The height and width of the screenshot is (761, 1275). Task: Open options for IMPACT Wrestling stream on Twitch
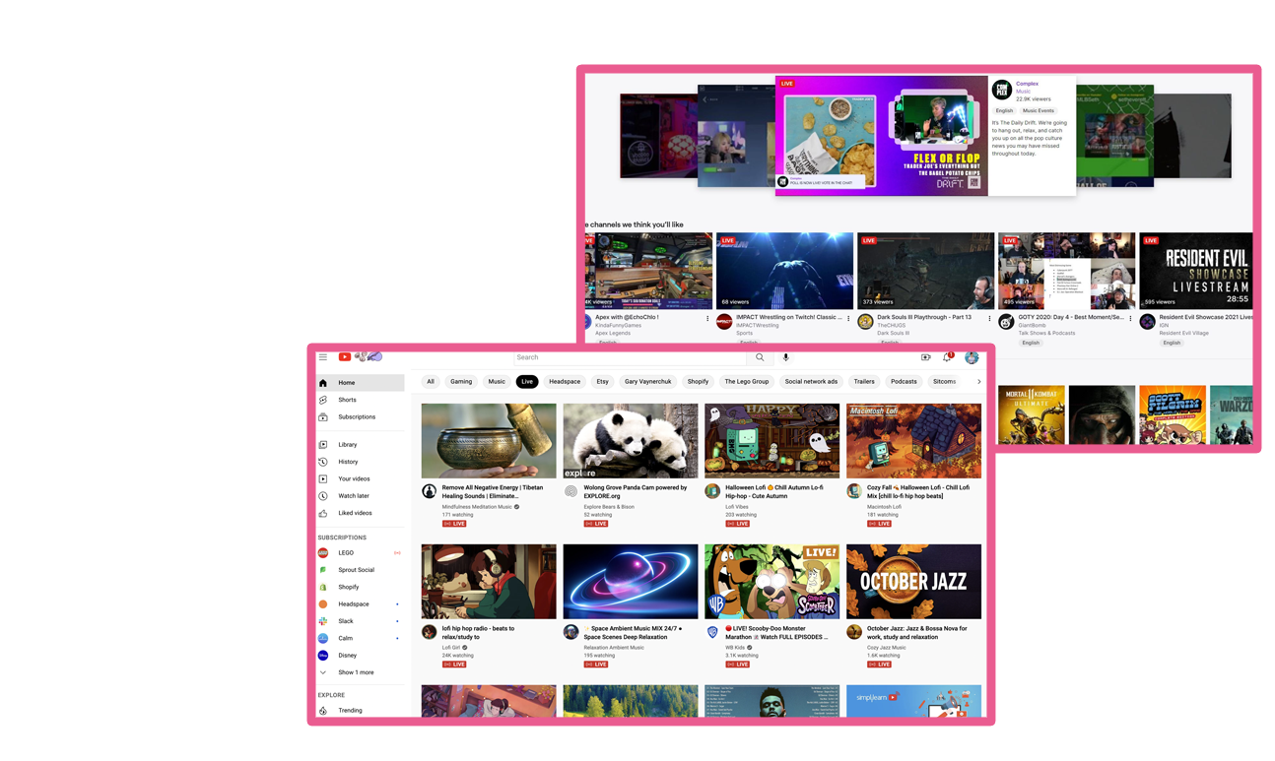[x=848, y=319]
